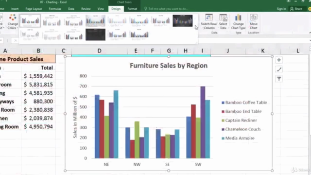The height and width of the screenshot is (175, 311).
Task: Select the Design tab under Chart Tools
Action: 116,9
